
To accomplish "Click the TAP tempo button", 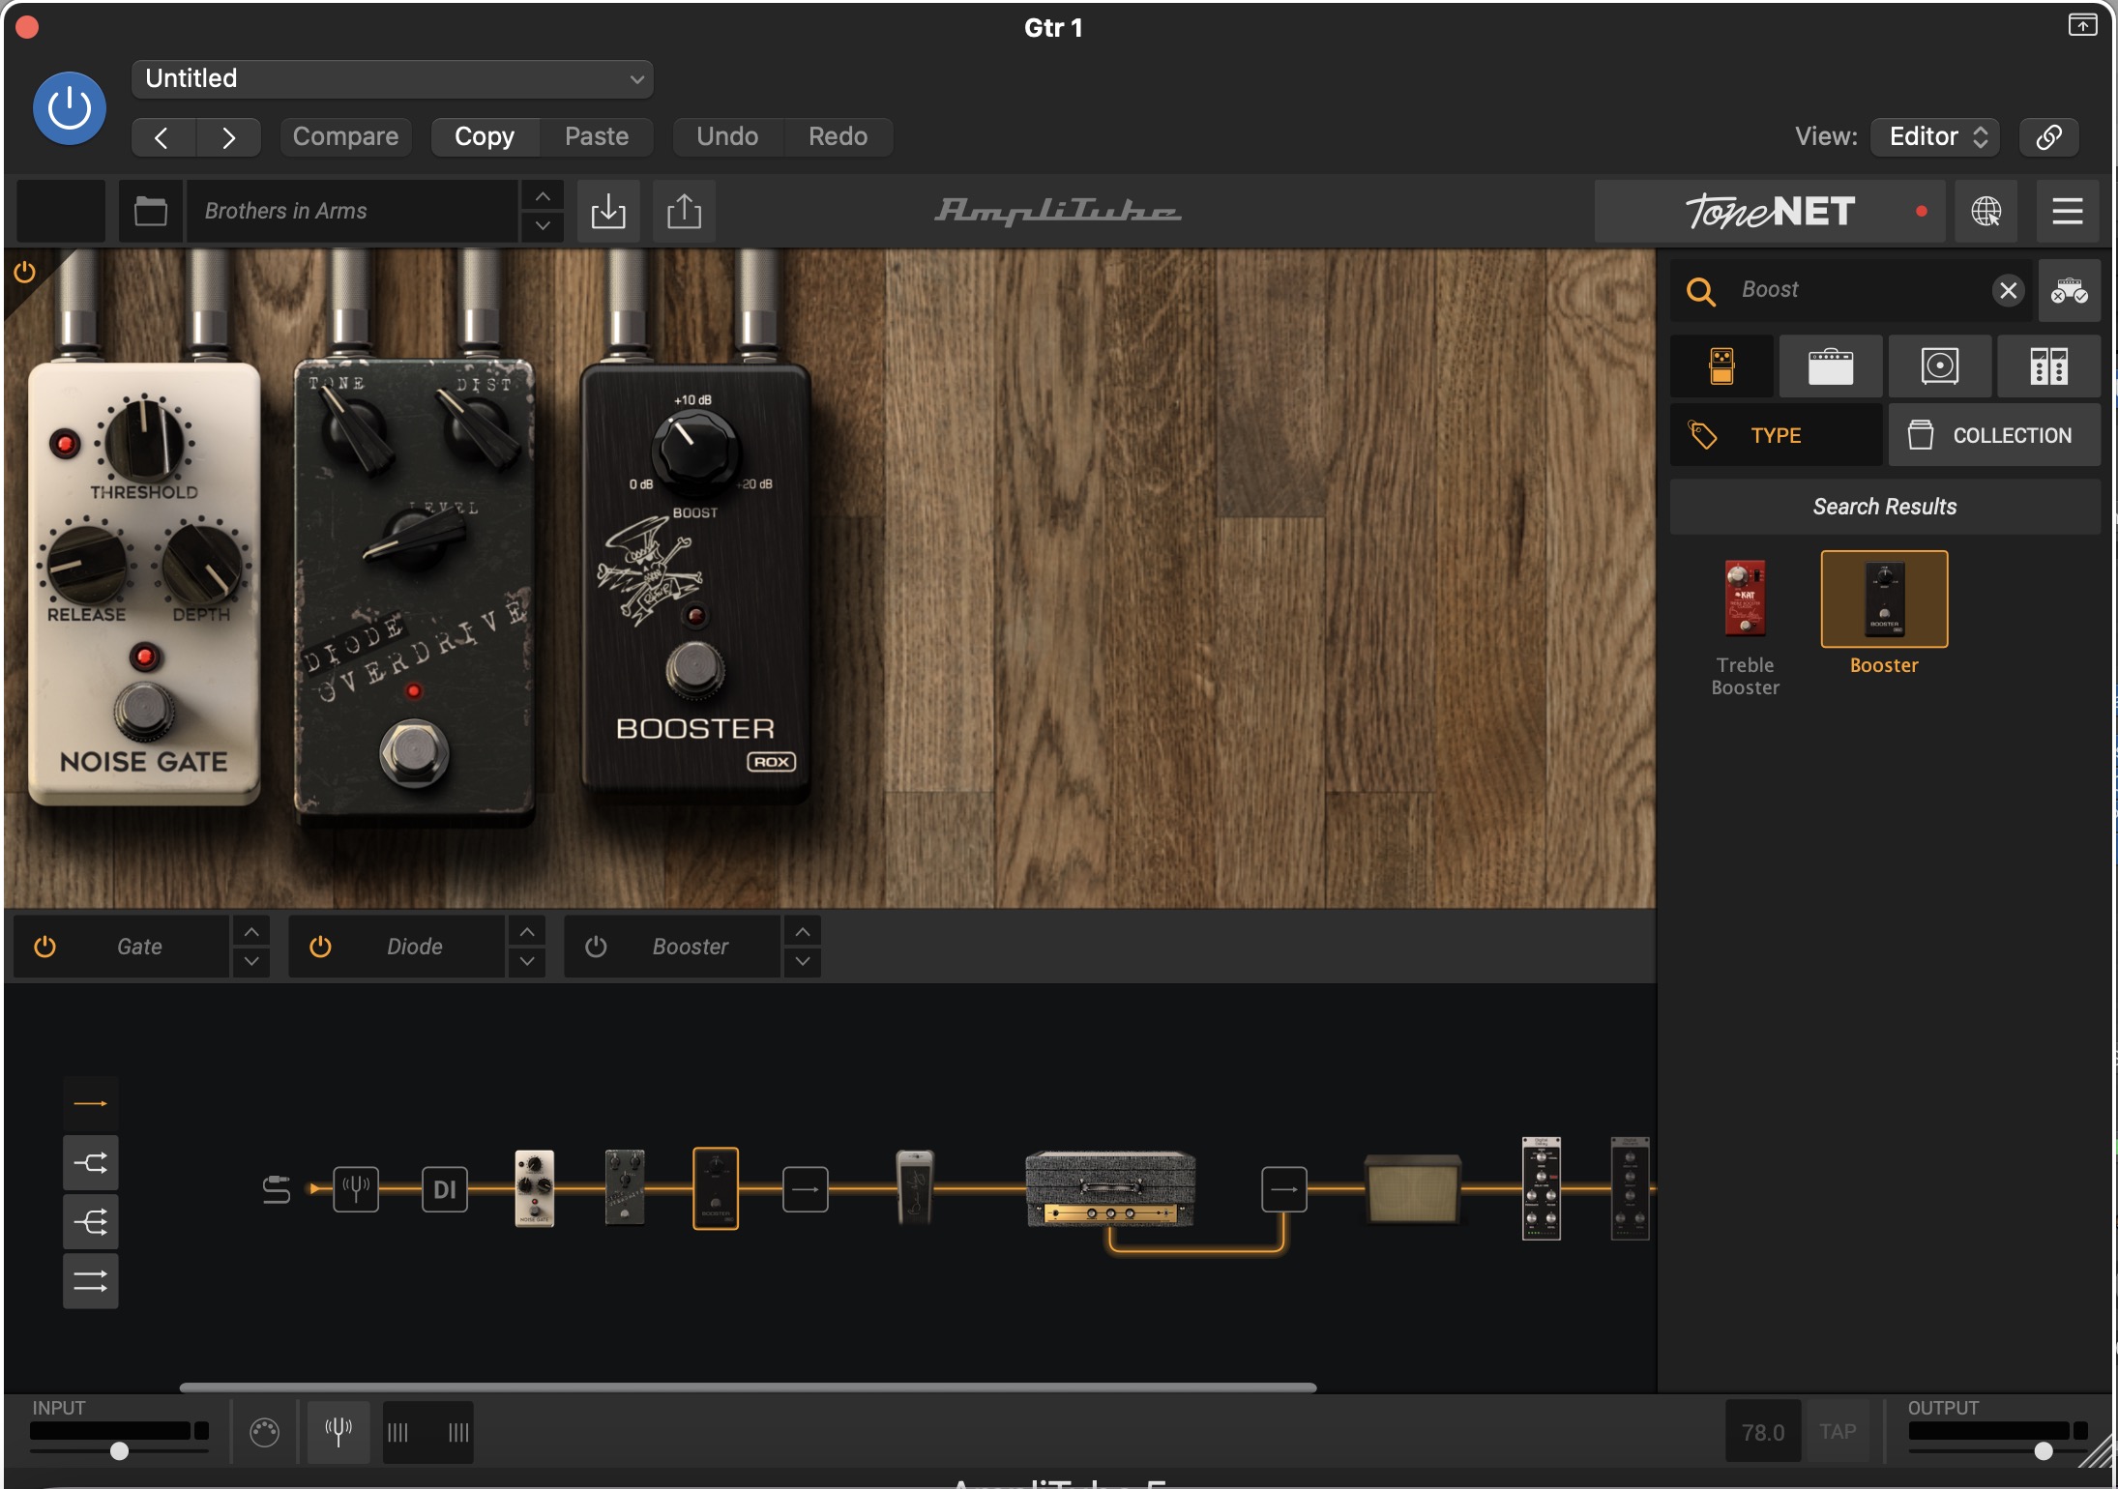I will click(x=1838, y=1432).
